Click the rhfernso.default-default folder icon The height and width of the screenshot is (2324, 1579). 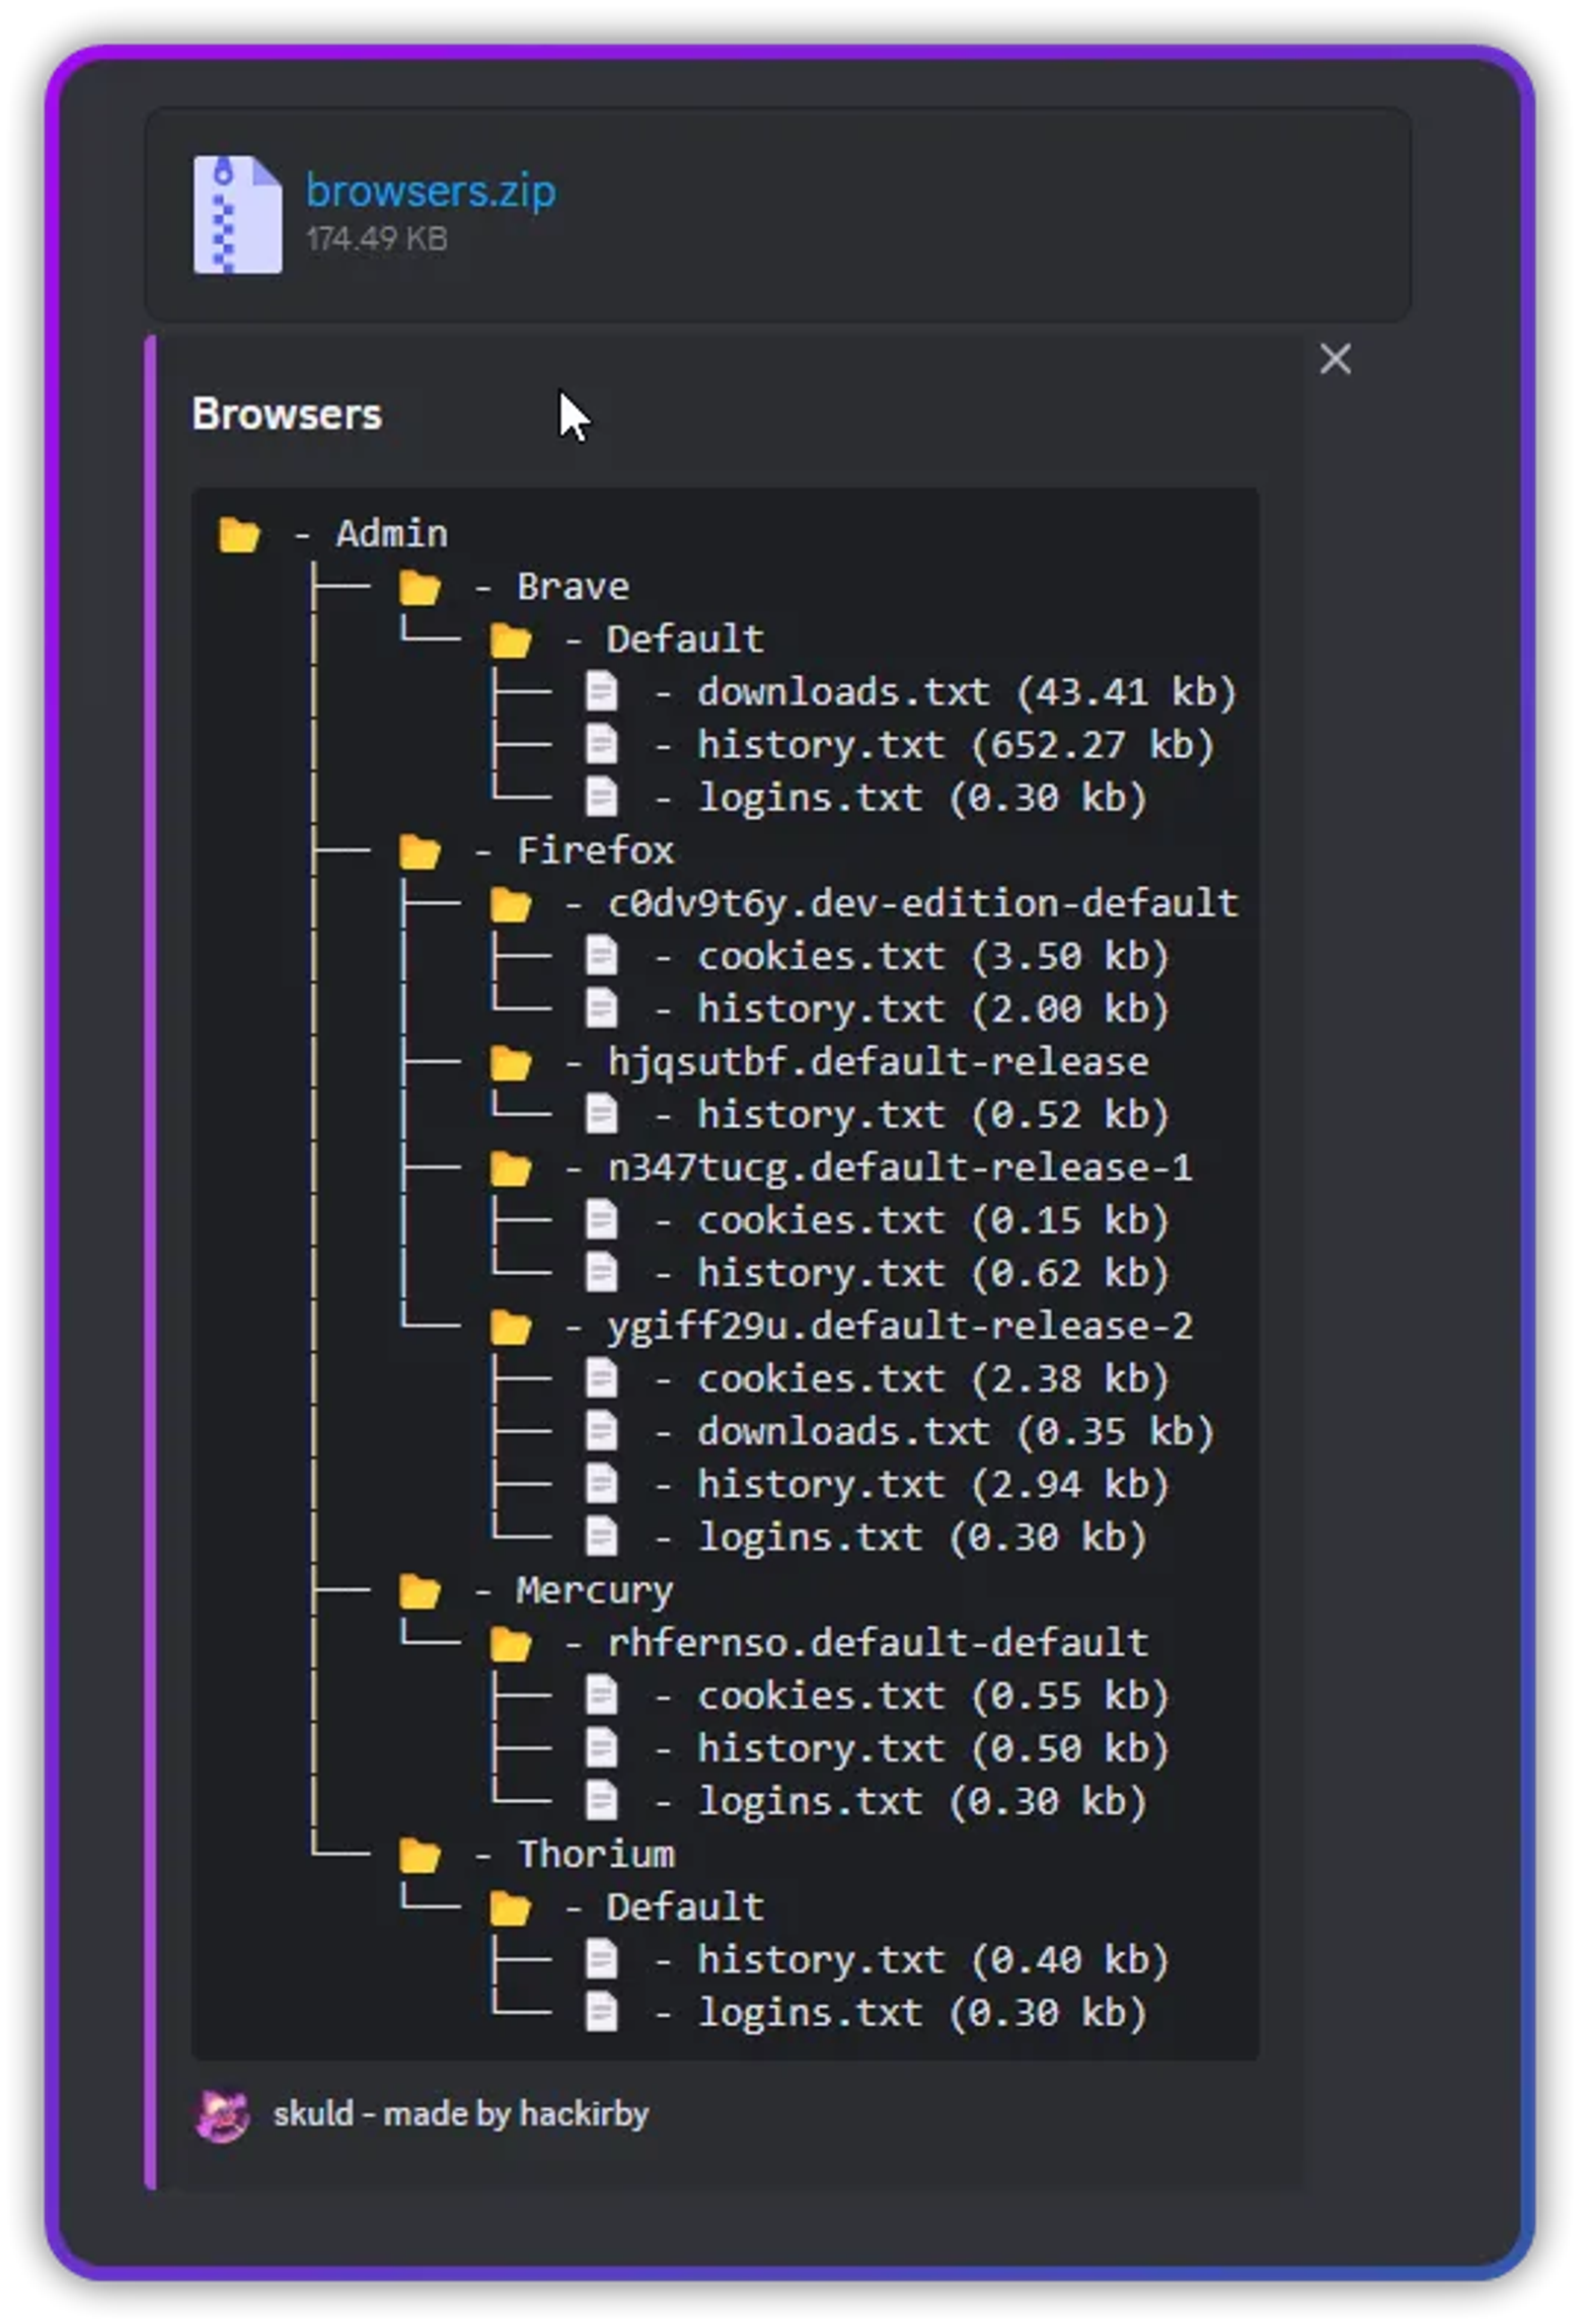(511, 1644)
